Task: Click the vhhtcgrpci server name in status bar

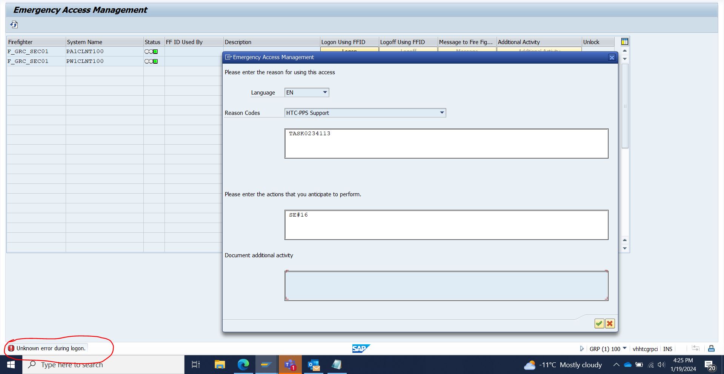Action: (645, 349)
